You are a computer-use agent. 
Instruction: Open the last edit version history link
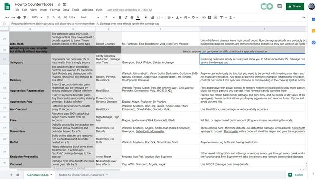point(129,10)
